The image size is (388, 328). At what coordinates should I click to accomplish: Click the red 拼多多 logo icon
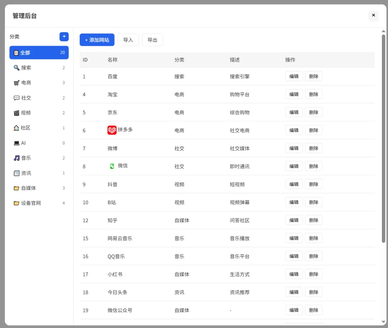[x=112, y=130]
